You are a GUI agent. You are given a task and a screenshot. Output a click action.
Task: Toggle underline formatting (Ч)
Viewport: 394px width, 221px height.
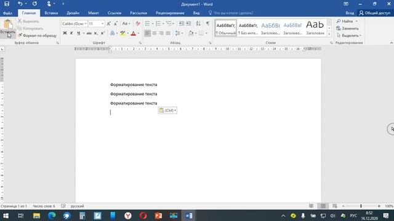tap(78, 33)
